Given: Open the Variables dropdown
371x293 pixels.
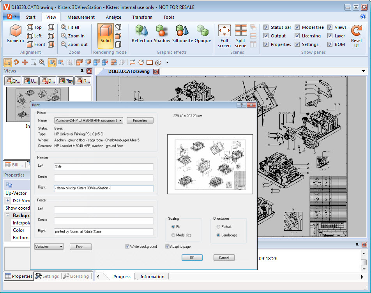Looking at the screenshot, I should [49, 247].
